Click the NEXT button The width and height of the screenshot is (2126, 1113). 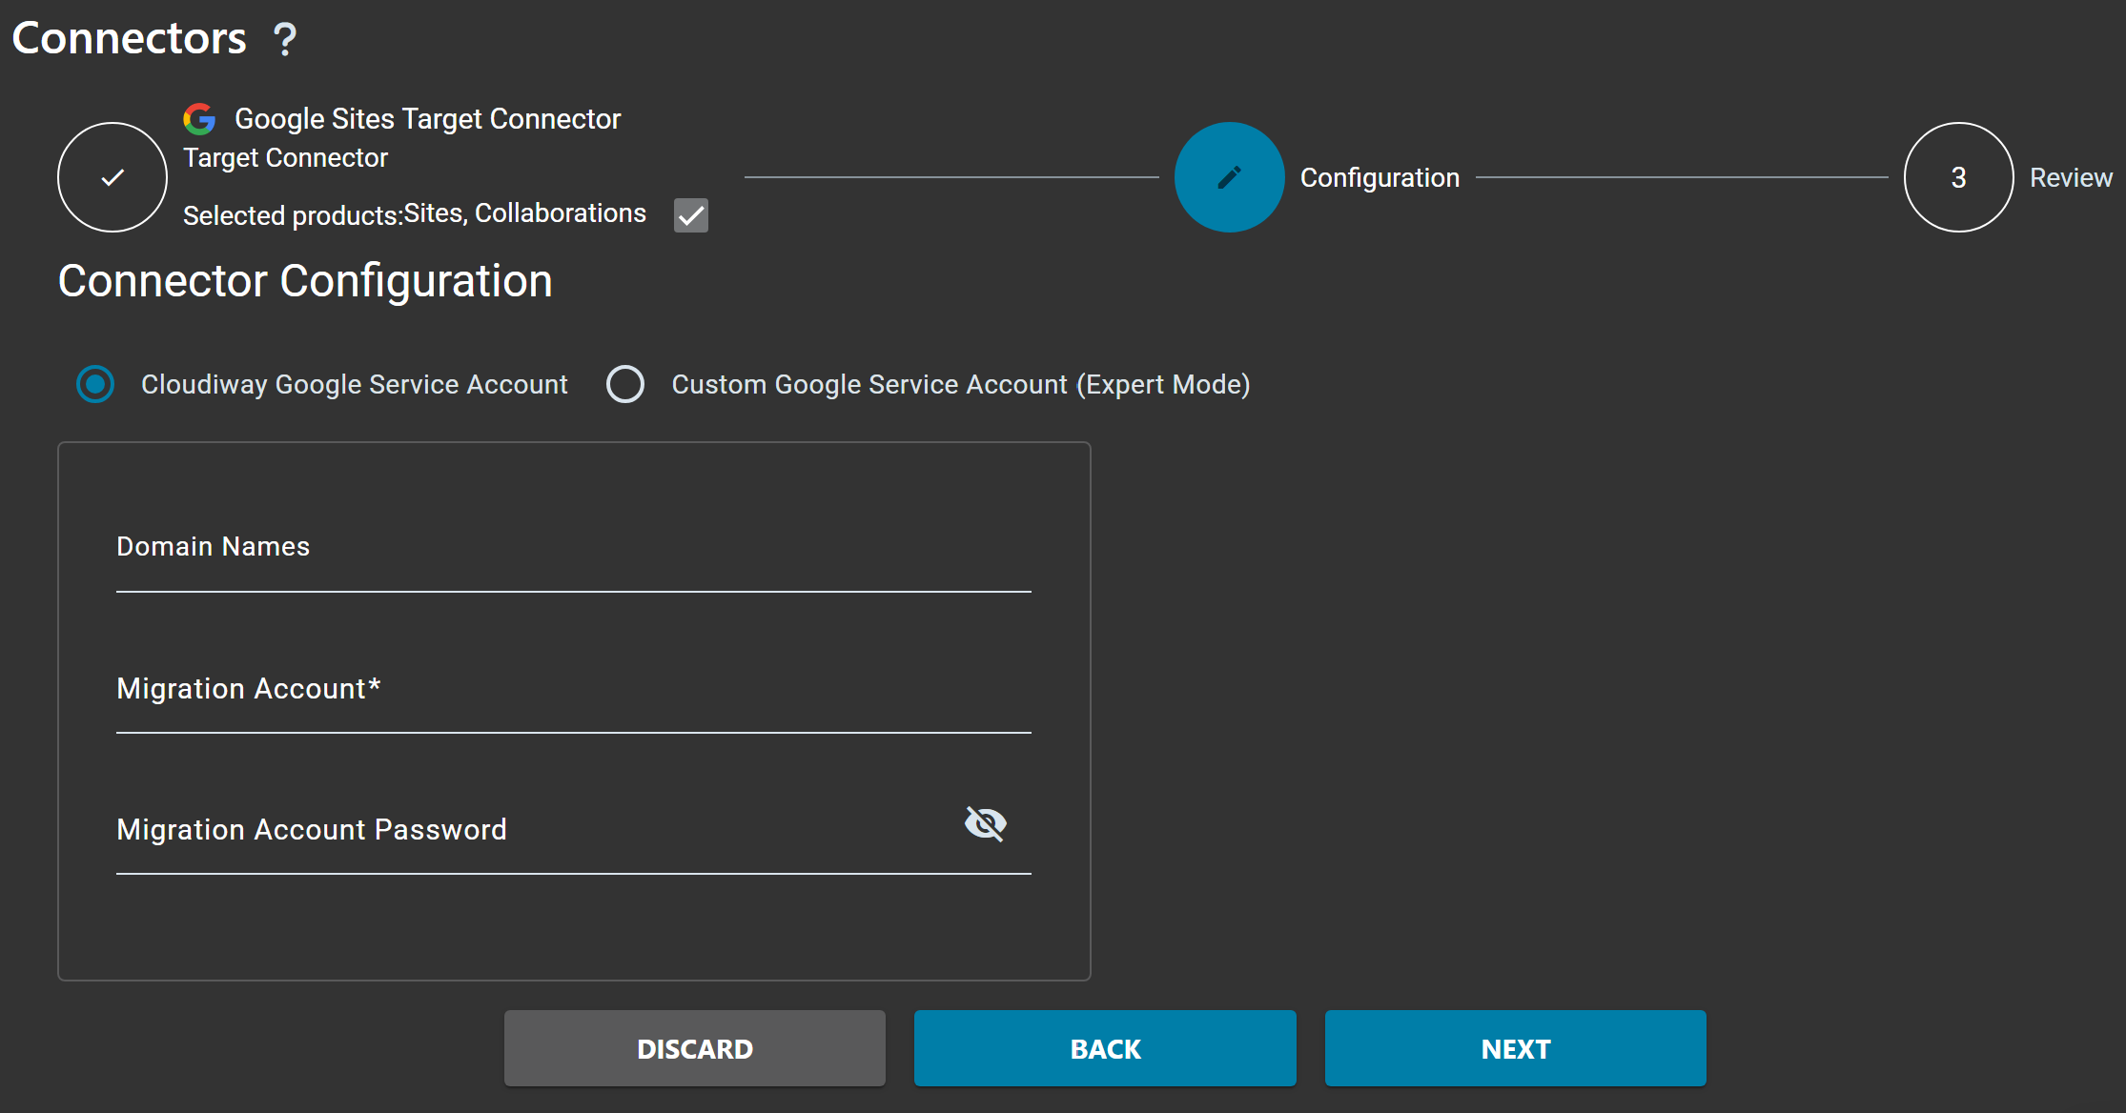pyautogui.click(x=1516, y=1048)
